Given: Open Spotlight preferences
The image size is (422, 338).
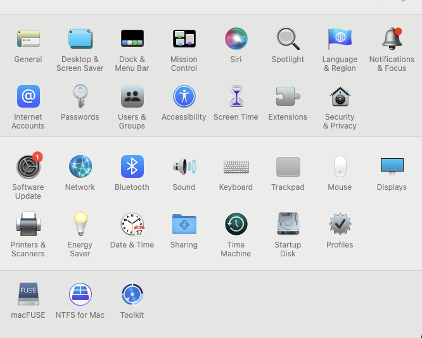Looking at the screenshot, I should point(288,39).
